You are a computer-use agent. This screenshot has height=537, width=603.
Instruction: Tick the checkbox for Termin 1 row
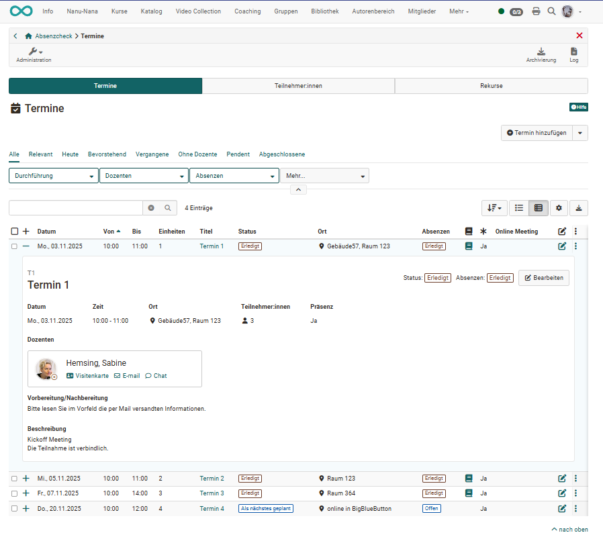(15, 246)
